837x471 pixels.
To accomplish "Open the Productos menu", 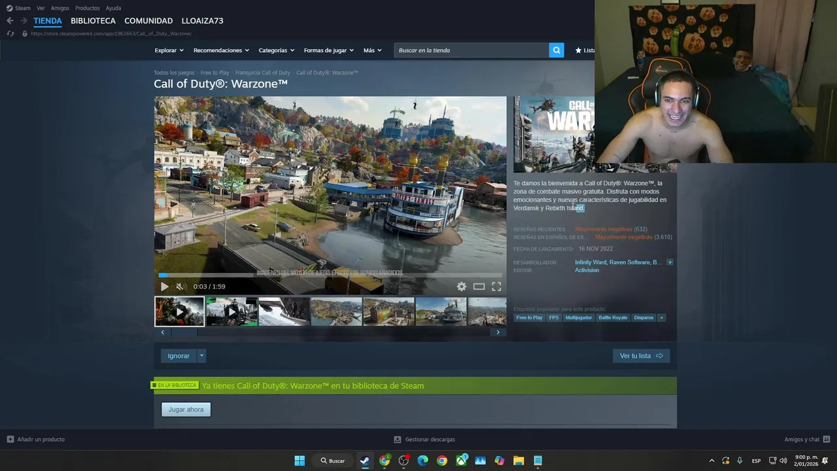I will point(88,8).
